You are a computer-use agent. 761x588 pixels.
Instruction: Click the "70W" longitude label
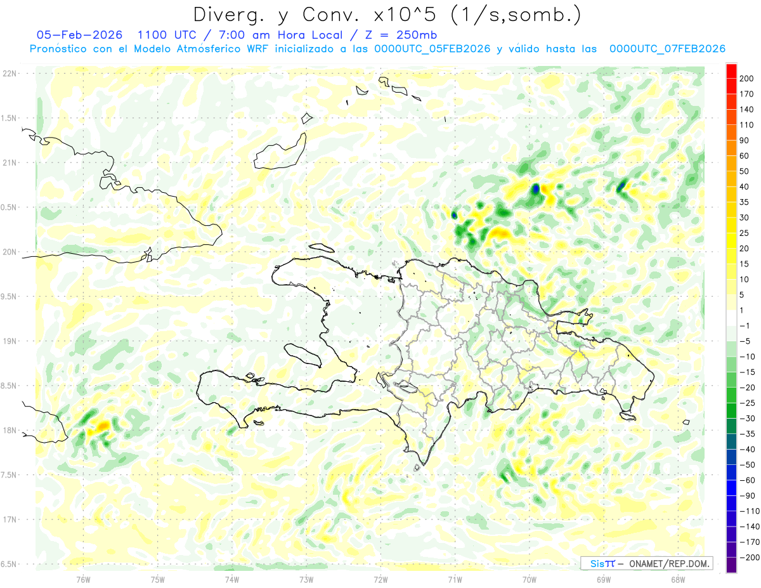coord(530,579)
